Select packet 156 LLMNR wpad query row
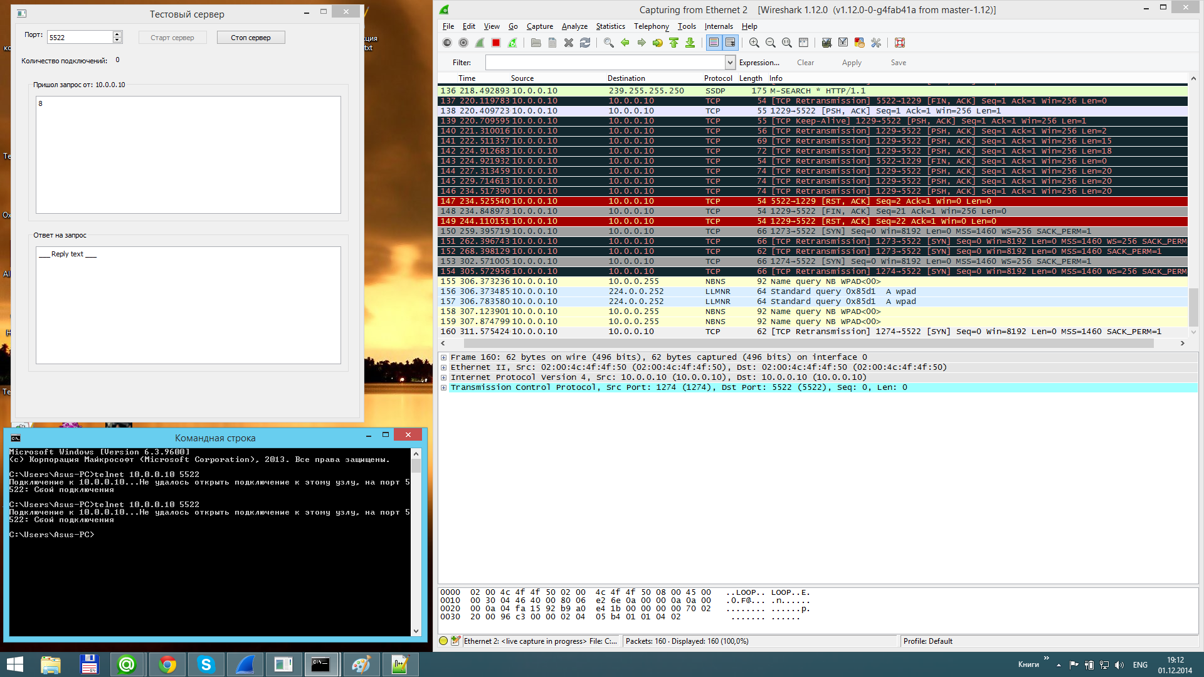Viewport: 1204px width, 677px height. click(813, 291)
